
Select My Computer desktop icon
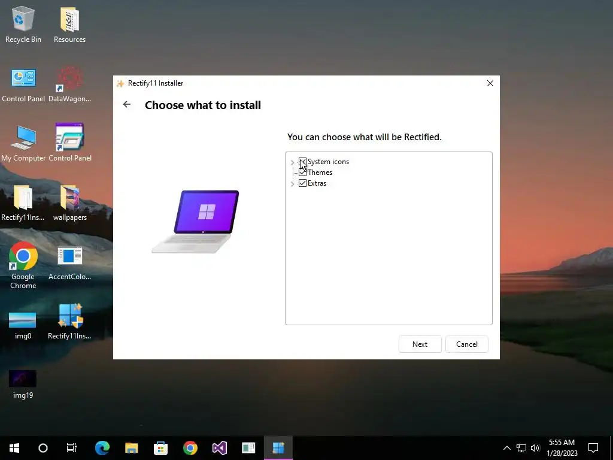tap(23, 143)
